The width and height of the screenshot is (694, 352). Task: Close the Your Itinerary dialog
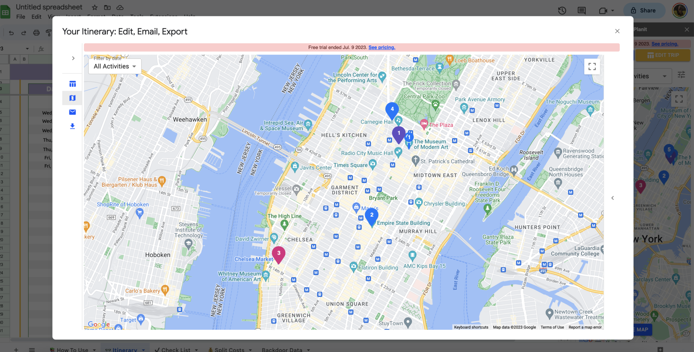coord(617,31)
